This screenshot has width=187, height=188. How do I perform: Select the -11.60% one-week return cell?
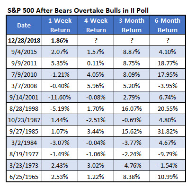(x=60, y=97)
